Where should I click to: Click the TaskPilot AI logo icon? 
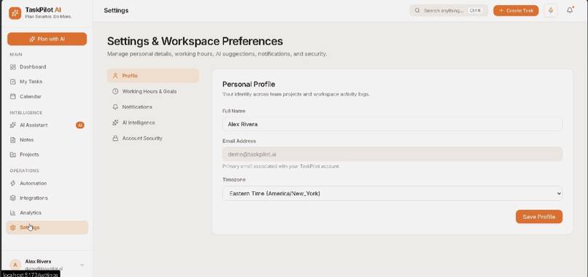(x=15, y=12)
